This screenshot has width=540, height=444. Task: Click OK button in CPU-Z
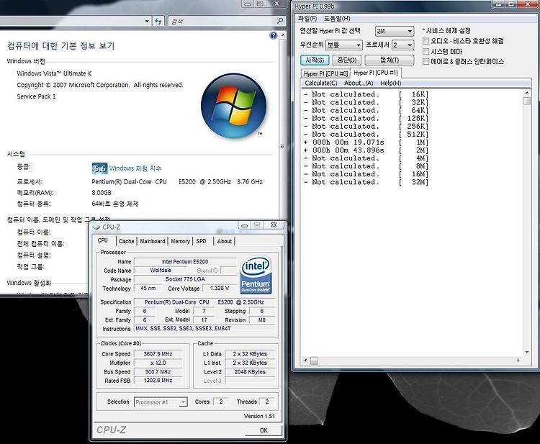tap(264, 430)
